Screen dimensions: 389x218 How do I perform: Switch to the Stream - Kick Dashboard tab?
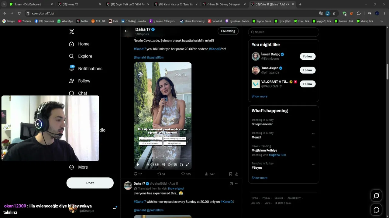click(x=31, y=4)
